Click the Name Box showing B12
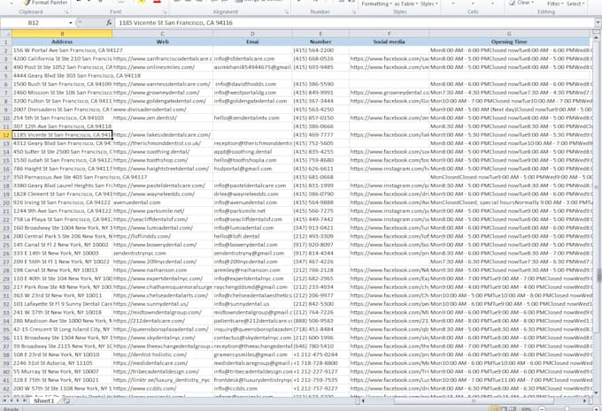The image size is (602, 411). 34,23
